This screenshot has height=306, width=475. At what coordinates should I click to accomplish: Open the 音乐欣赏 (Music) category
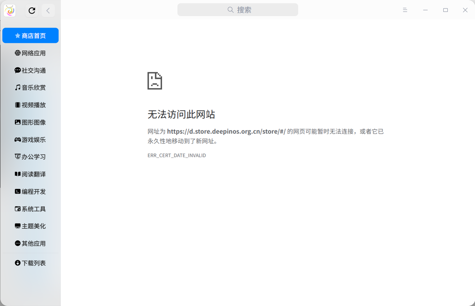(x=30, y=87)
